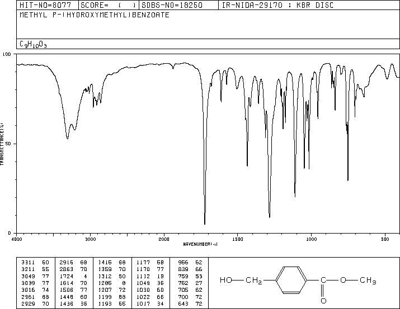Viewport: 400px width, 309px height.
Task: Click the CH3 group in structure diagram
Action: pos(368,281)
